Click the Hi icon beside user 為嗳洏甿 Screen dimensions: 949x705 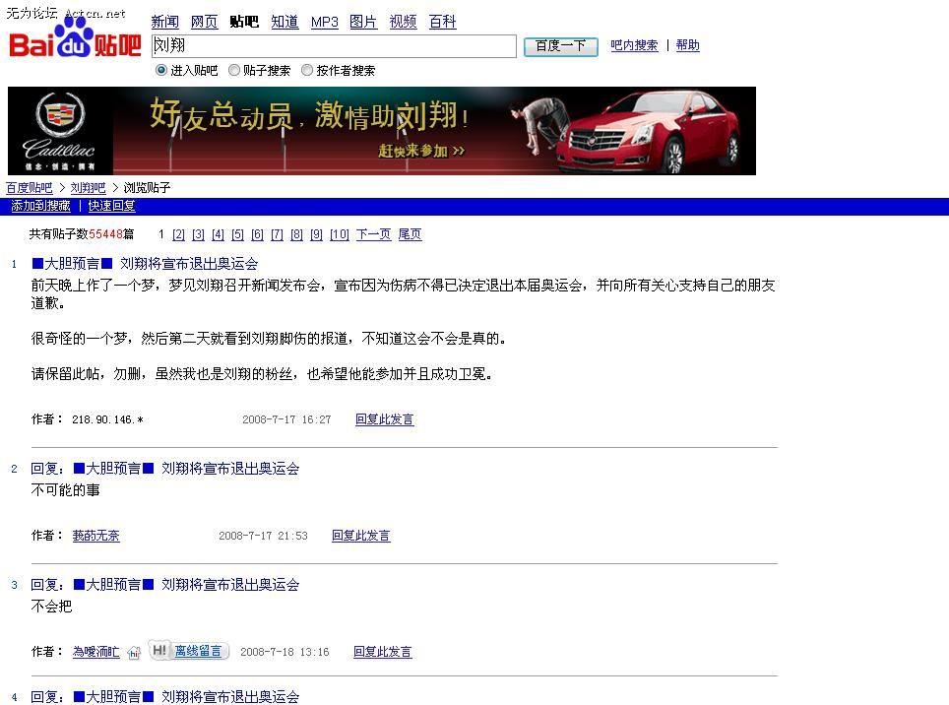tap(134, 653)
